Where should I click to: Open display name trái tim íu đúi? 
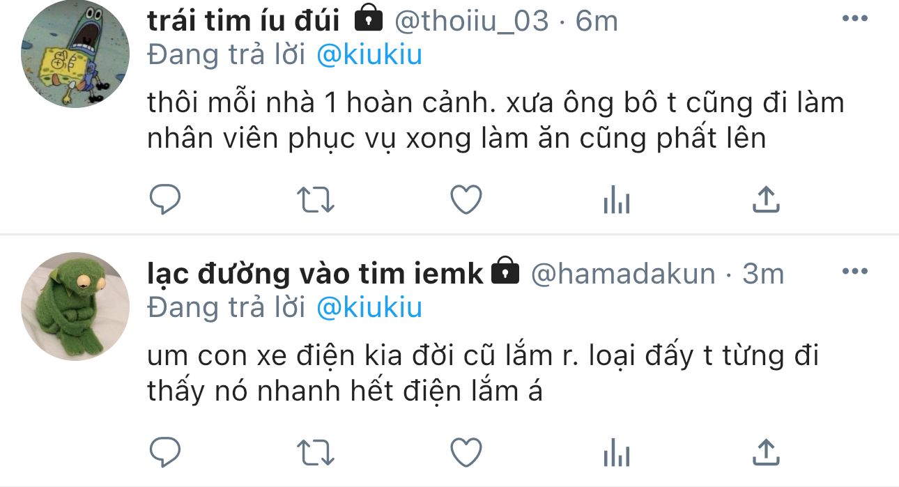tap(243, 21)
